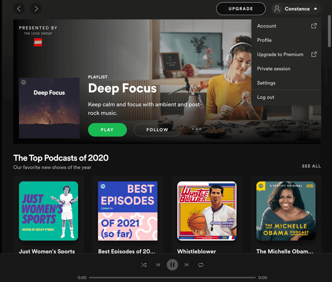Toggle shuffle playback

point(144,265)
